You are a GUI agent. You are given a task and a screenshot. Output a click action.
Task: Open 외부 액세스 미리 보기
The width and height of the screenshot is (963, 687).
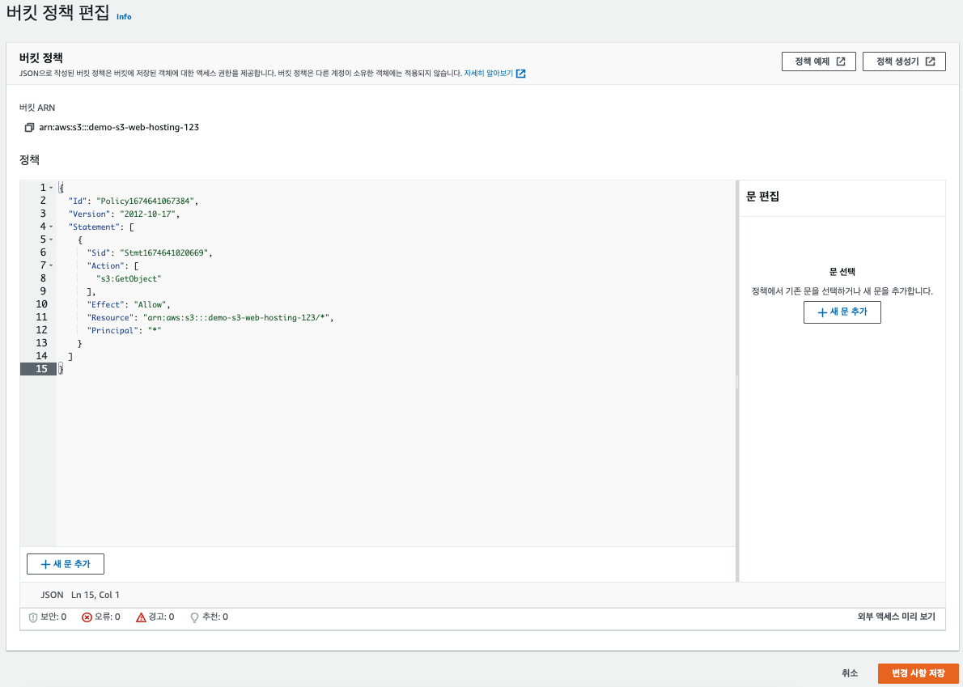(896, 617)
